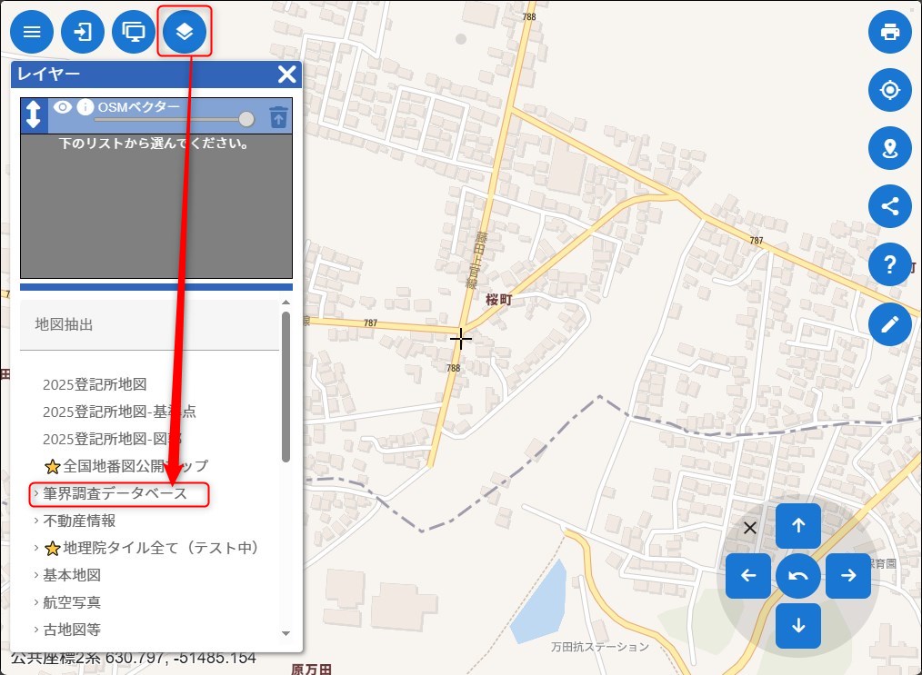Toggle the layers panel button
The height and width of the screenshot is (675, 922).
pyautogui.click(x=185, y=33)
